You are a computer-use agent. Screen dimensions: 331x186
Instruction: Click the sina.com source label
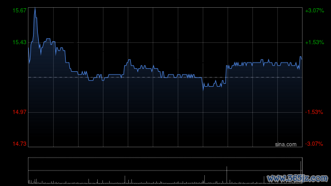285,145
